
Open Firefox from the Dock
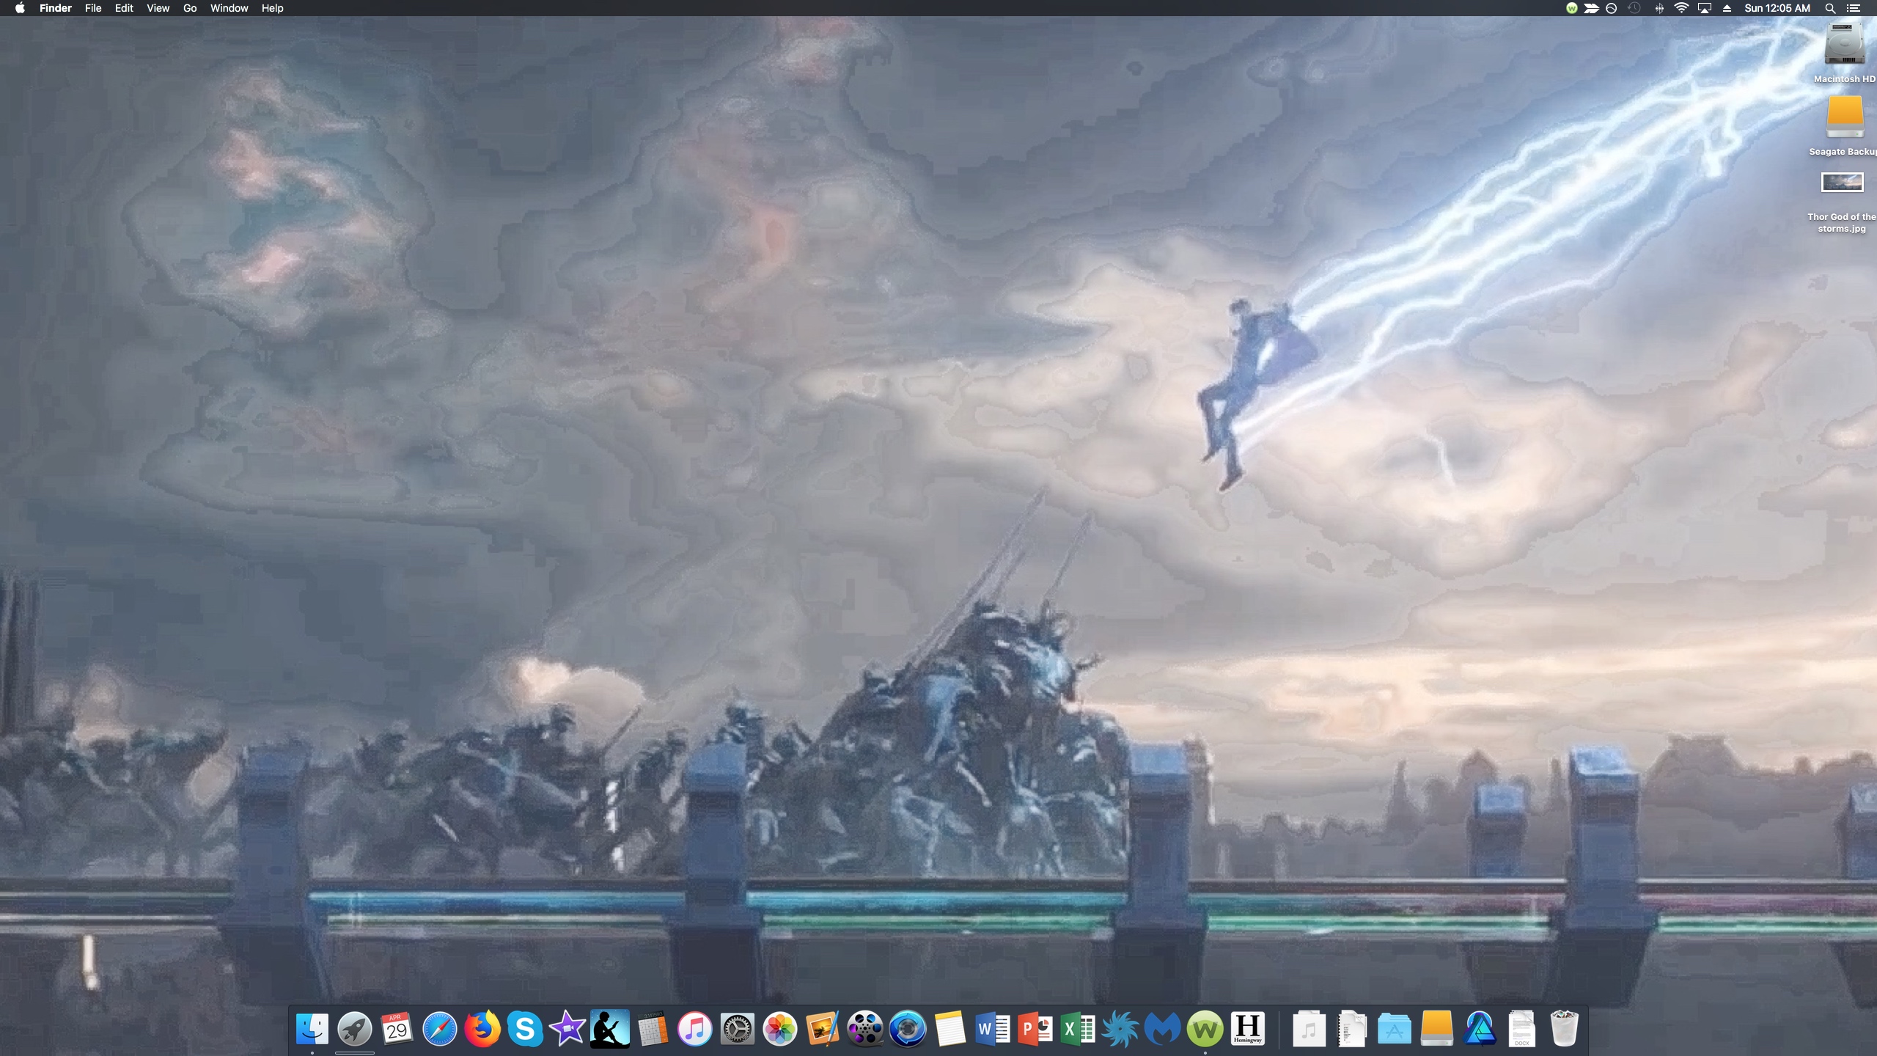point(482,1029)
